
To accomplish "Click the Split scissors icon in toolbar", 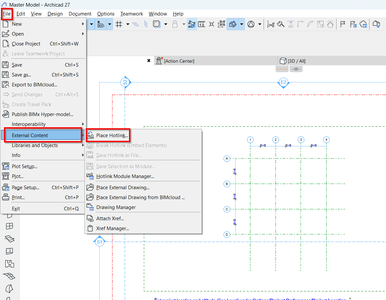I will (x=271, y=24).
